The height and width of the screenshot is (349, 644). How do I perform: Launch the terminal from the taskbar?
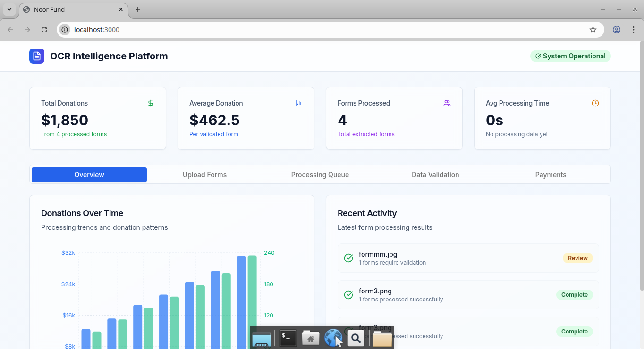(287, 338)
